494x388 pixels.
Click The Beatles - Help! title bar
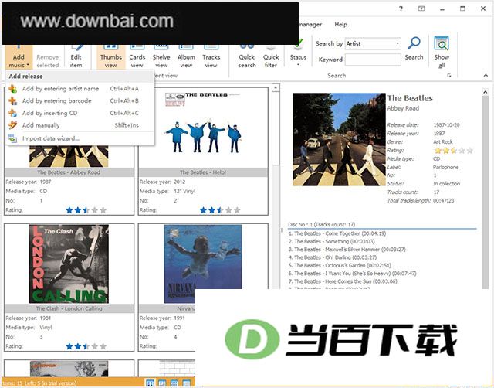[x=203, y=172]
